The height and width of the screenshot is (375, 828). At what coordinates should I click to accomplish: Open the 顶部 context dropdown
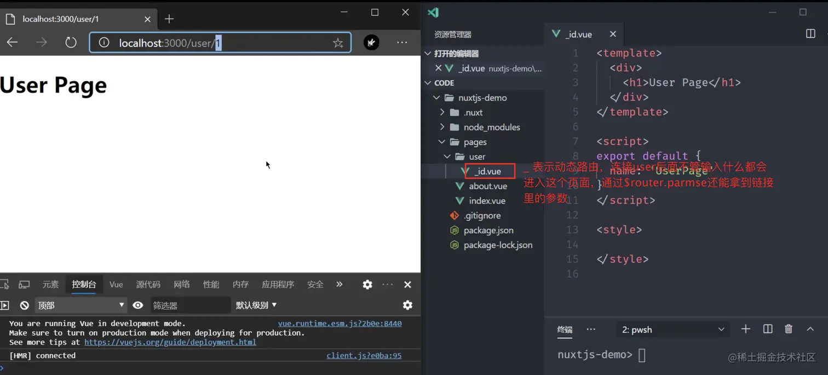click(x=81, y=305)
